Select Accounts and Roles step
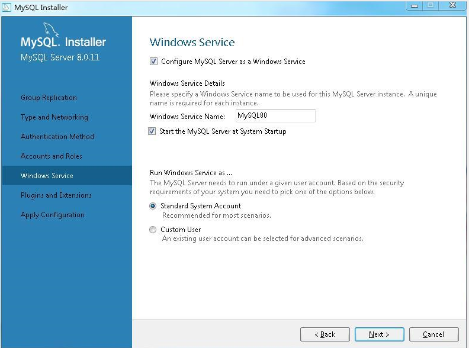This screenshot has width=469, height=348. 52,156
